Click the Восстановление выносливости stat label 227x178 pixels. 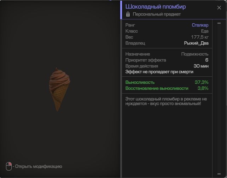point(154,88)
